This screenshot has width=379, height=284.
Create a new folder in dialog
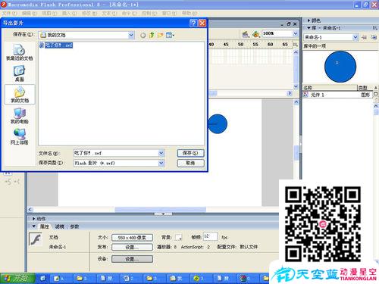point(160,35)
